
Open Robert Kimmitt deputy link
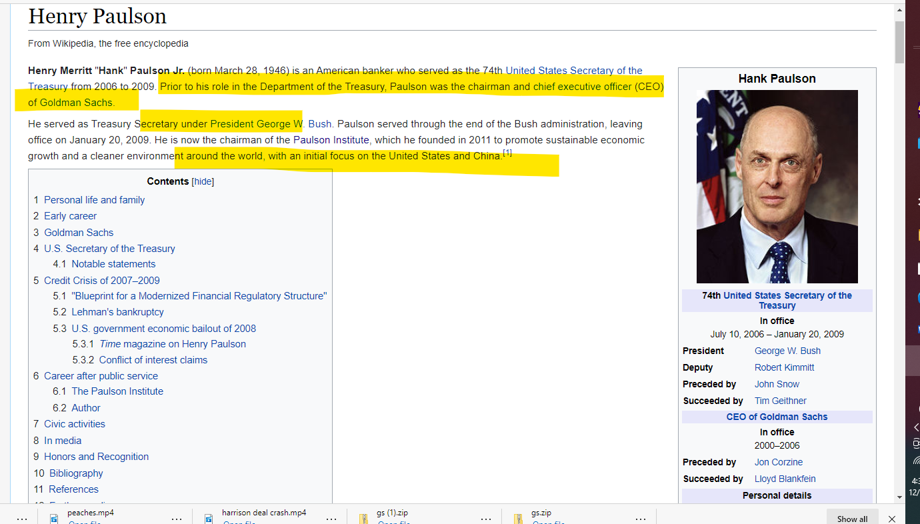click(x=784, y=367)
